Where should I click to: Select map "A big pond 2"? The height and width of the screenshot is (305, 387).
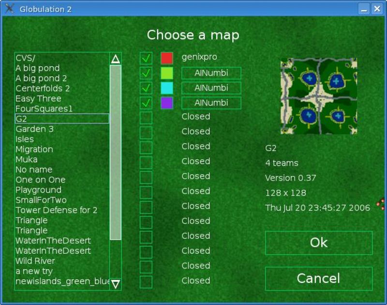click(62, 78)
